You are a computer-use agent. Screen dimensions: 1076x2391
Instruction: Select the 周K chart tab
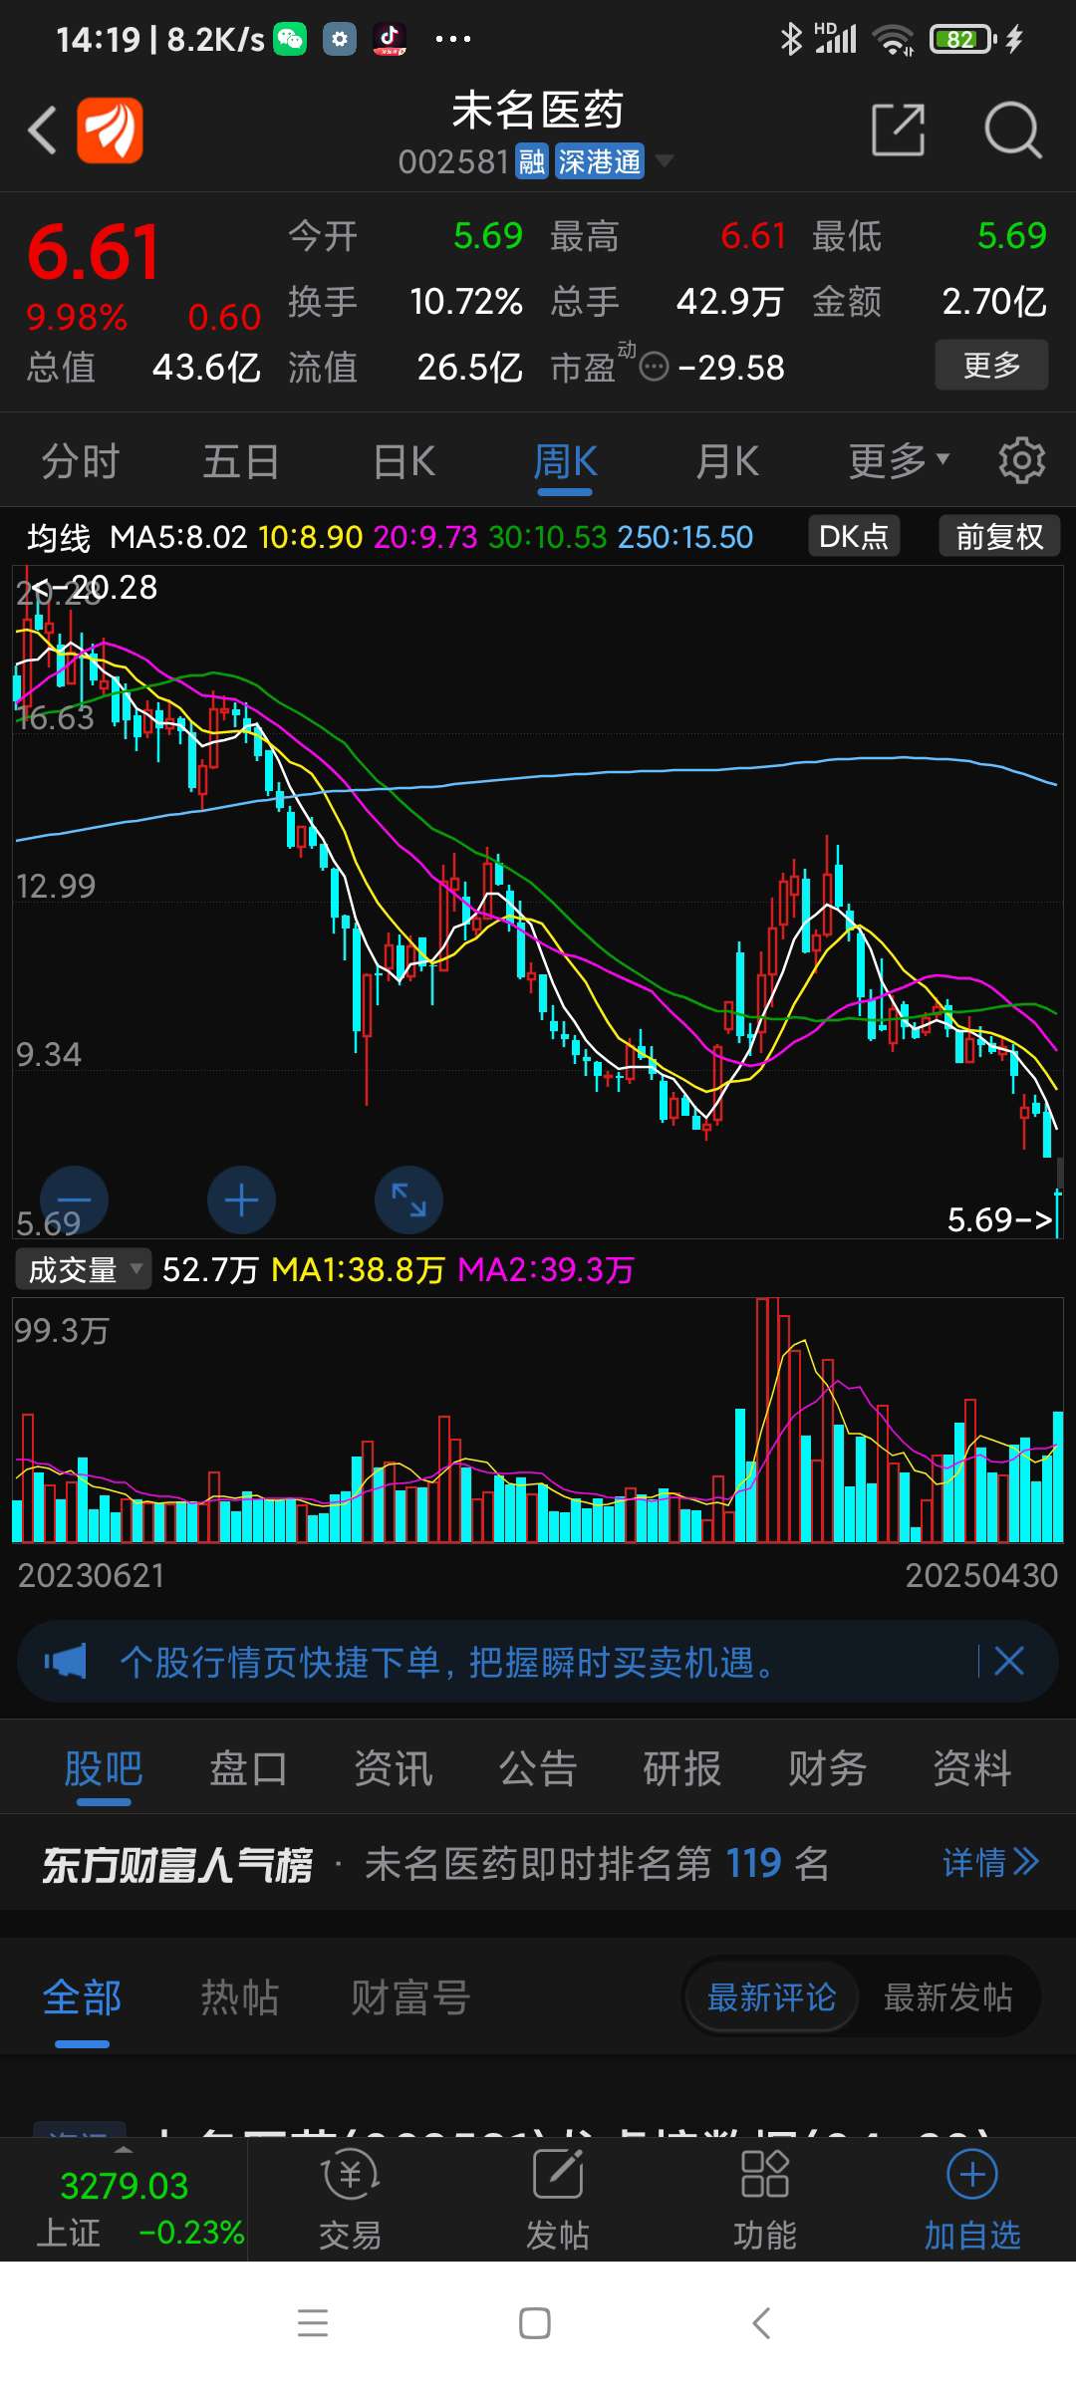click(x=565, y=461)
